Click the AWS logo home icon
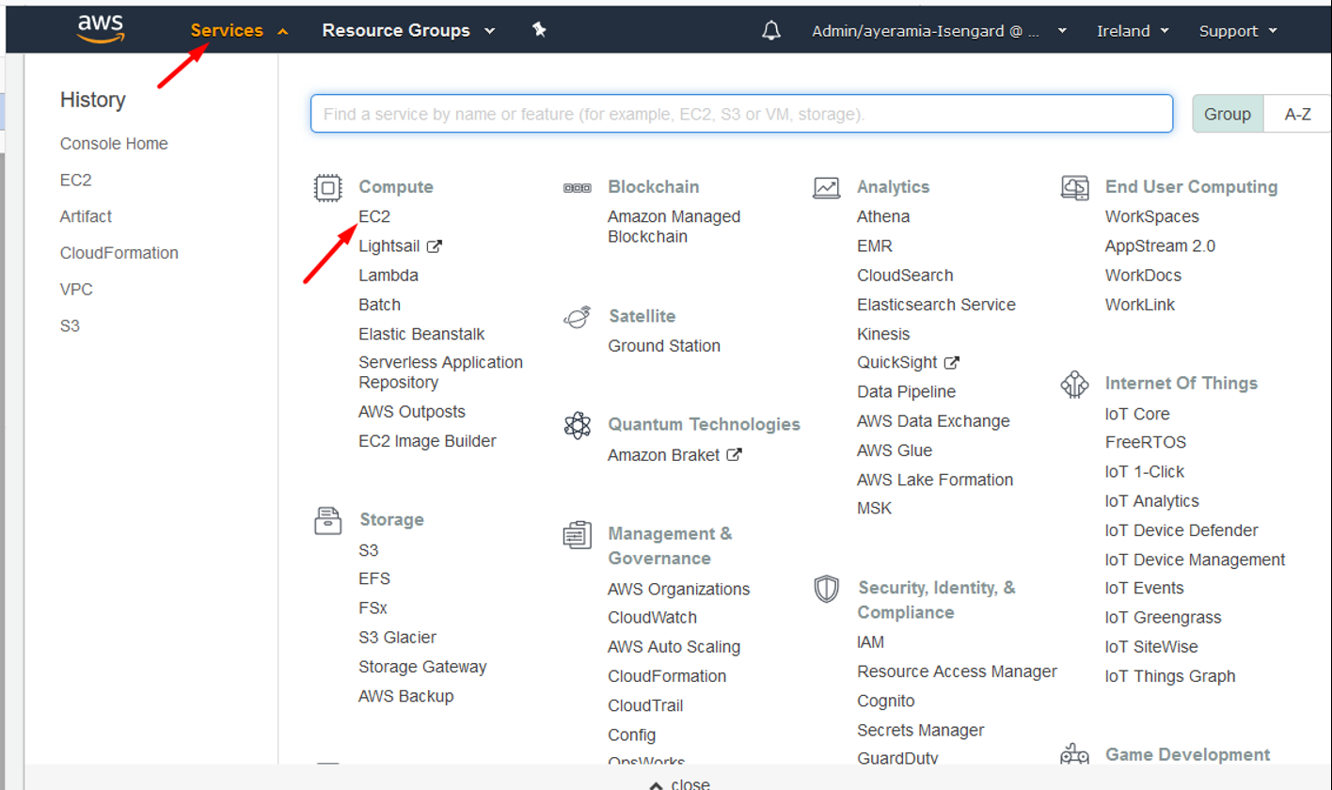1332x790 pixels. click(101, 30)
